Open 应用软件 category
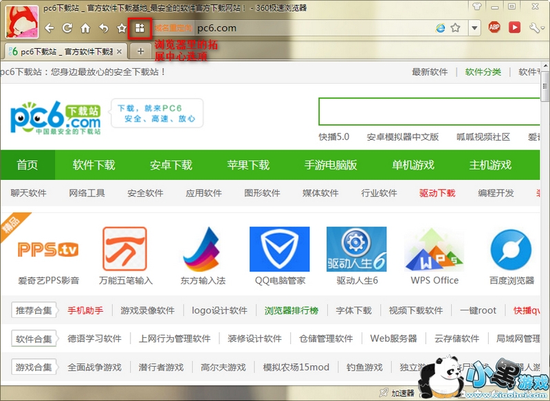Image resolution: width=550 pixels, height=401 pixels. 203,193
